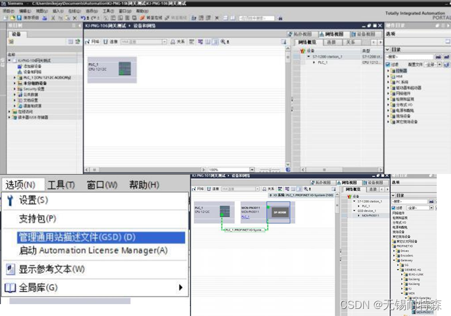The image size is (451, 316).
Task: Open the 窗口(W) menu in the enlarged menu bar
Action: click(102, 185)
